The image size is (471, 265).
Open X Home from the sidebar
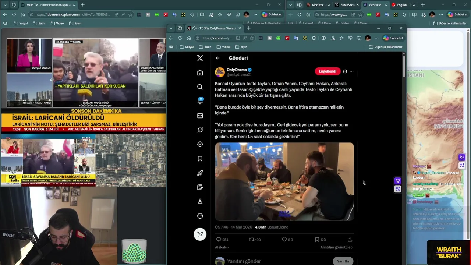pos(200,73)
